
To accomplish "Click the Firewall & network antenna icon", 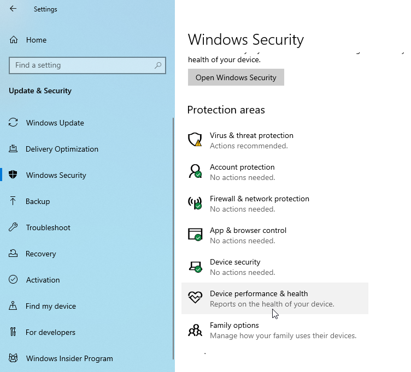I will coord(195,203).
